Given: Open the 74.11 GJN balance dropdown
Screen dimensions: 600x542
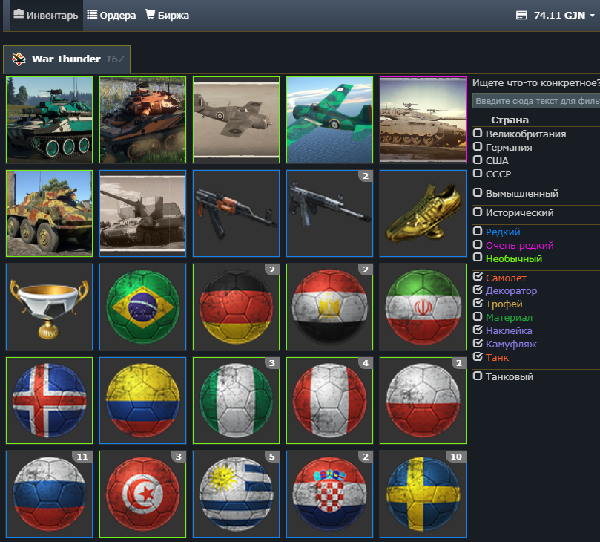Looking at the screenshot, I should click(556, 15).
